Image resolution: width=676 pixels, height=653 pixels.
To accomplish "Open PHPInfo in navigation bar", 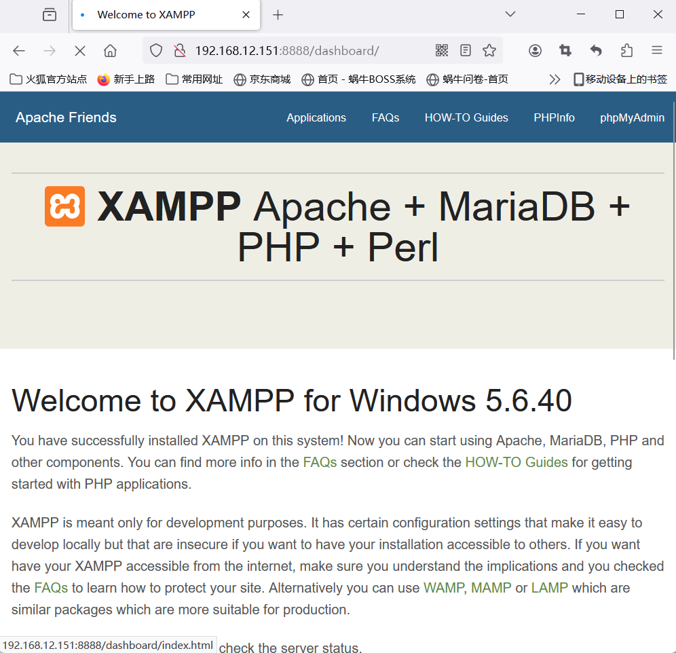I will point(554,117).
